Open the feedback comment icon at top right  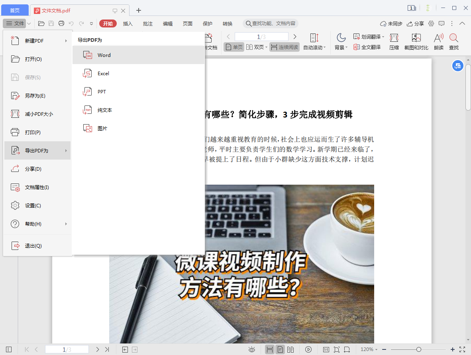tap(442, 23)
